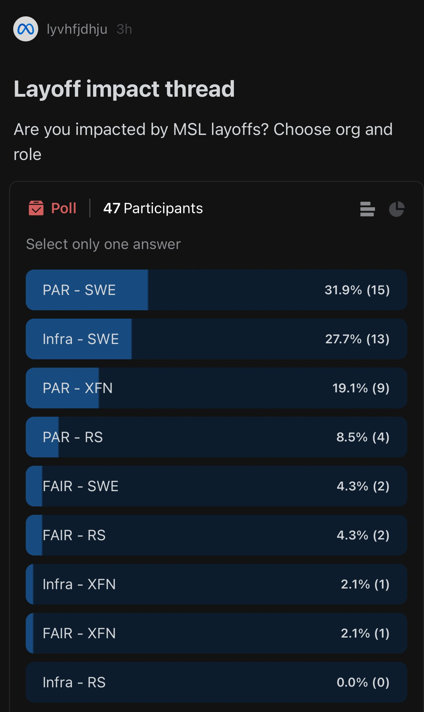Tap the Meta logo avatar
The width and height of the screenshot is (424, 712).
pyautogui.click(x=26, y=29)
